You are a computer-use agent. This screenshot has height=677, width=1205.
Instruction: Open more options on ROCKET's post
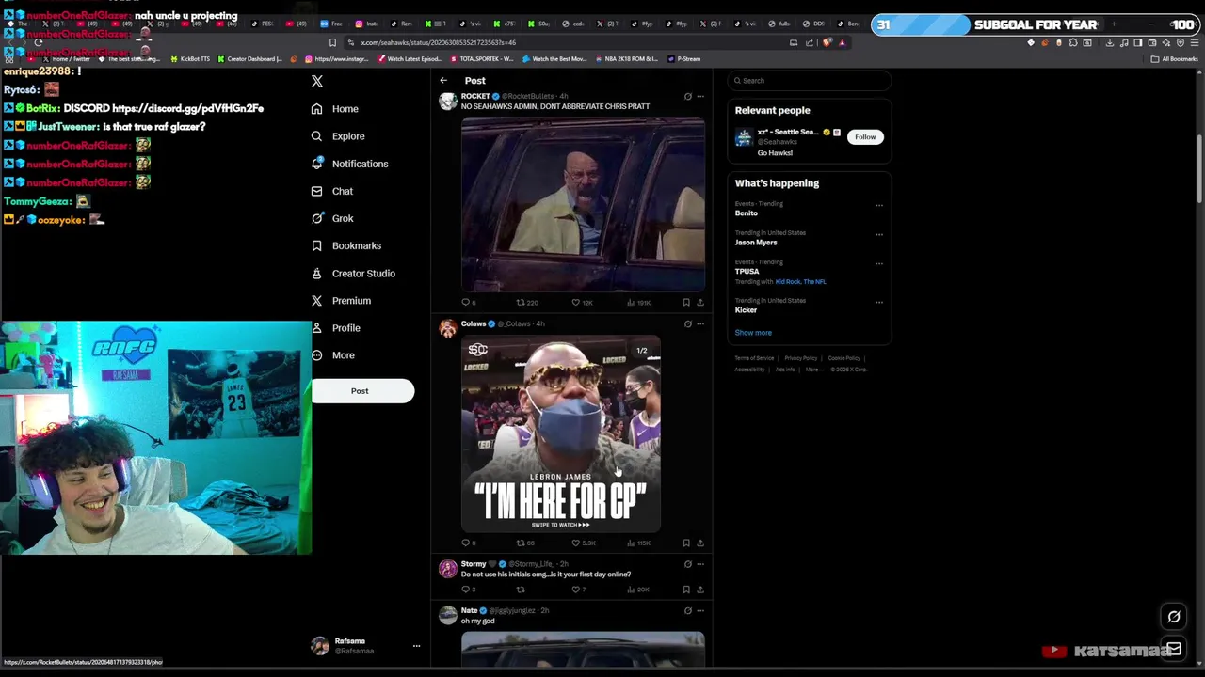[x=700, y=97]
